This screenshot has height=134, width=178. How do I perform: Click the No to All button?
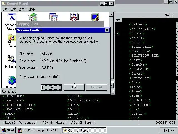97,87
